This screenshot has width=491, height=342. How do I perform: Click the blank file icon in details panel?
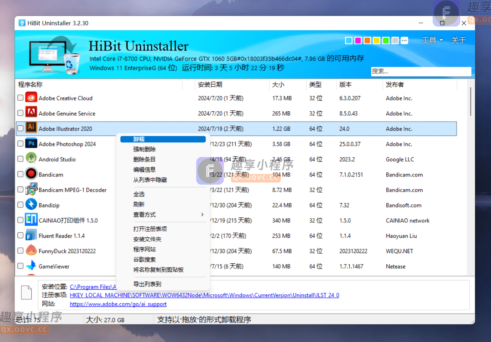(26, 293)
